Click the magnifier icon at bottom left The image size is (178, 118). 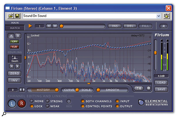(x=4, y=114)
